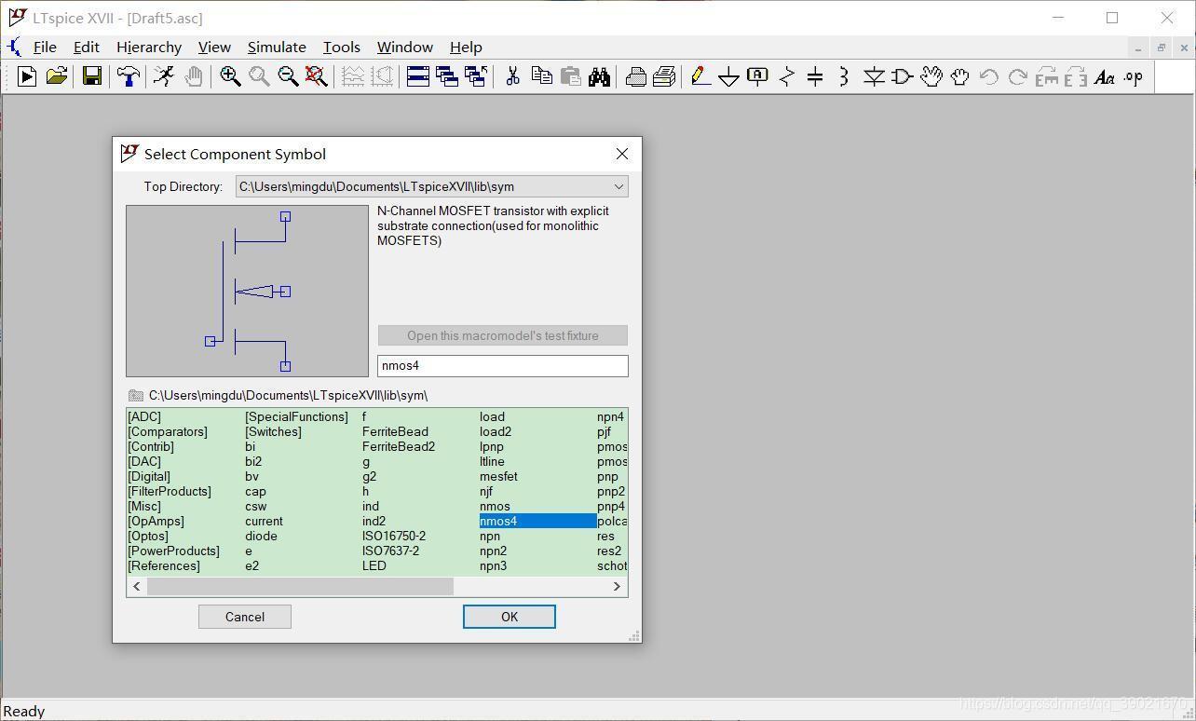This screenshot has width=1196, height=721.
Task: Click the component name field containing nmos4
Action: click(x=503, y=366)
